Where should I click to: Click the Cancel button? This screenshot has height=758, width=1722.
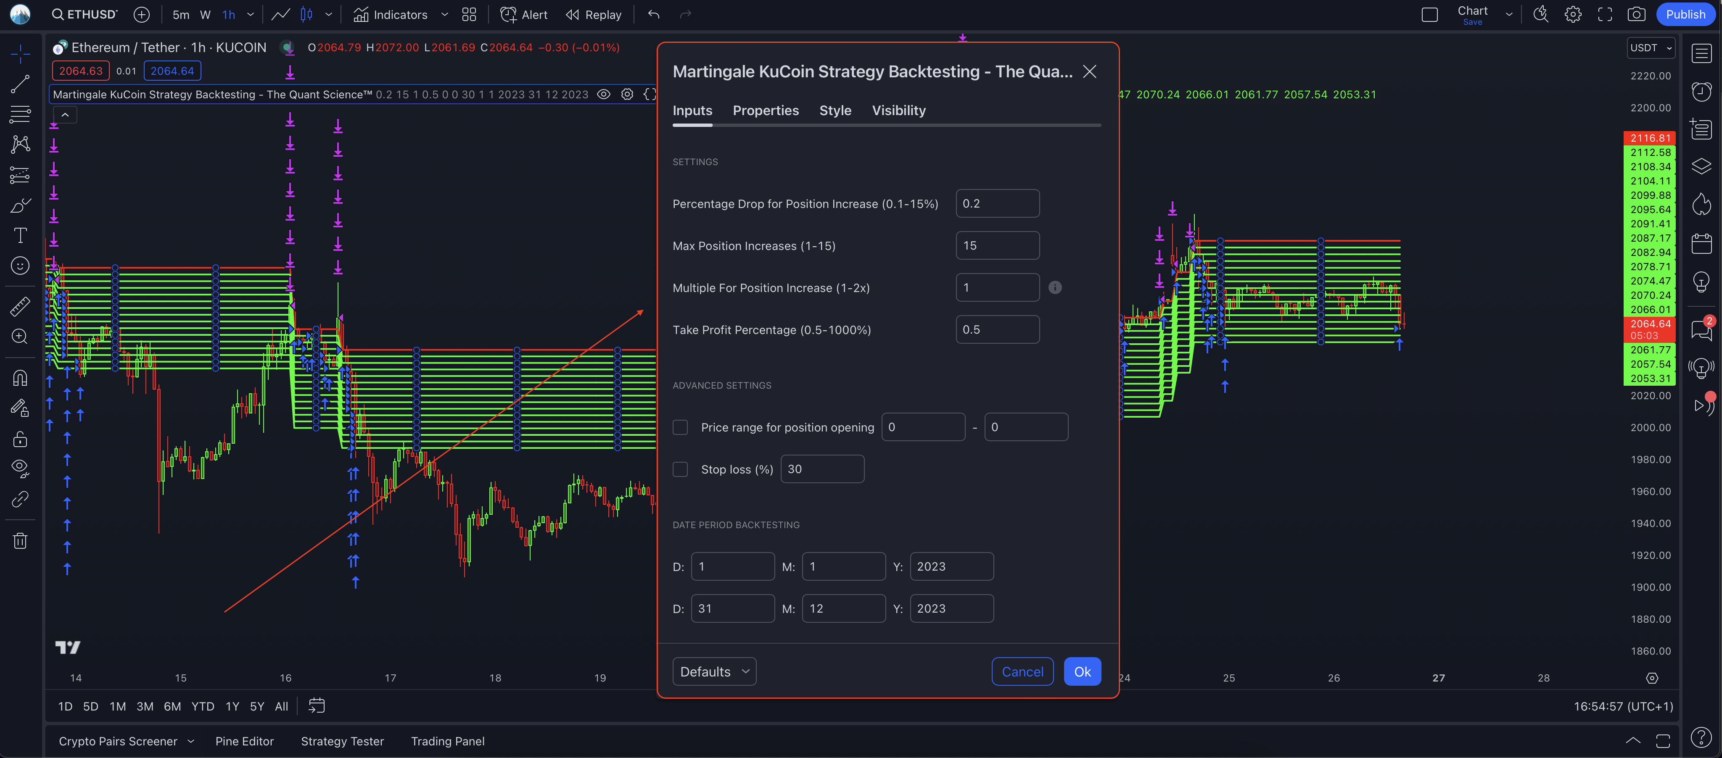[1022, 672]
